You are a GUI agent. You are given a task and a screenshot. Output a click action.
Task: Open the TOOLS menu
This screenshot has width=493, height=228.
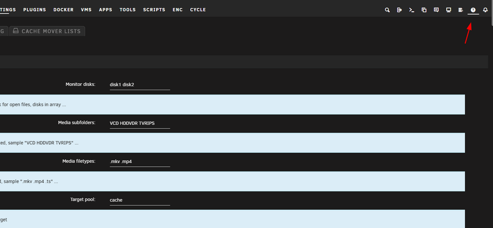click(x=128, y=10)
